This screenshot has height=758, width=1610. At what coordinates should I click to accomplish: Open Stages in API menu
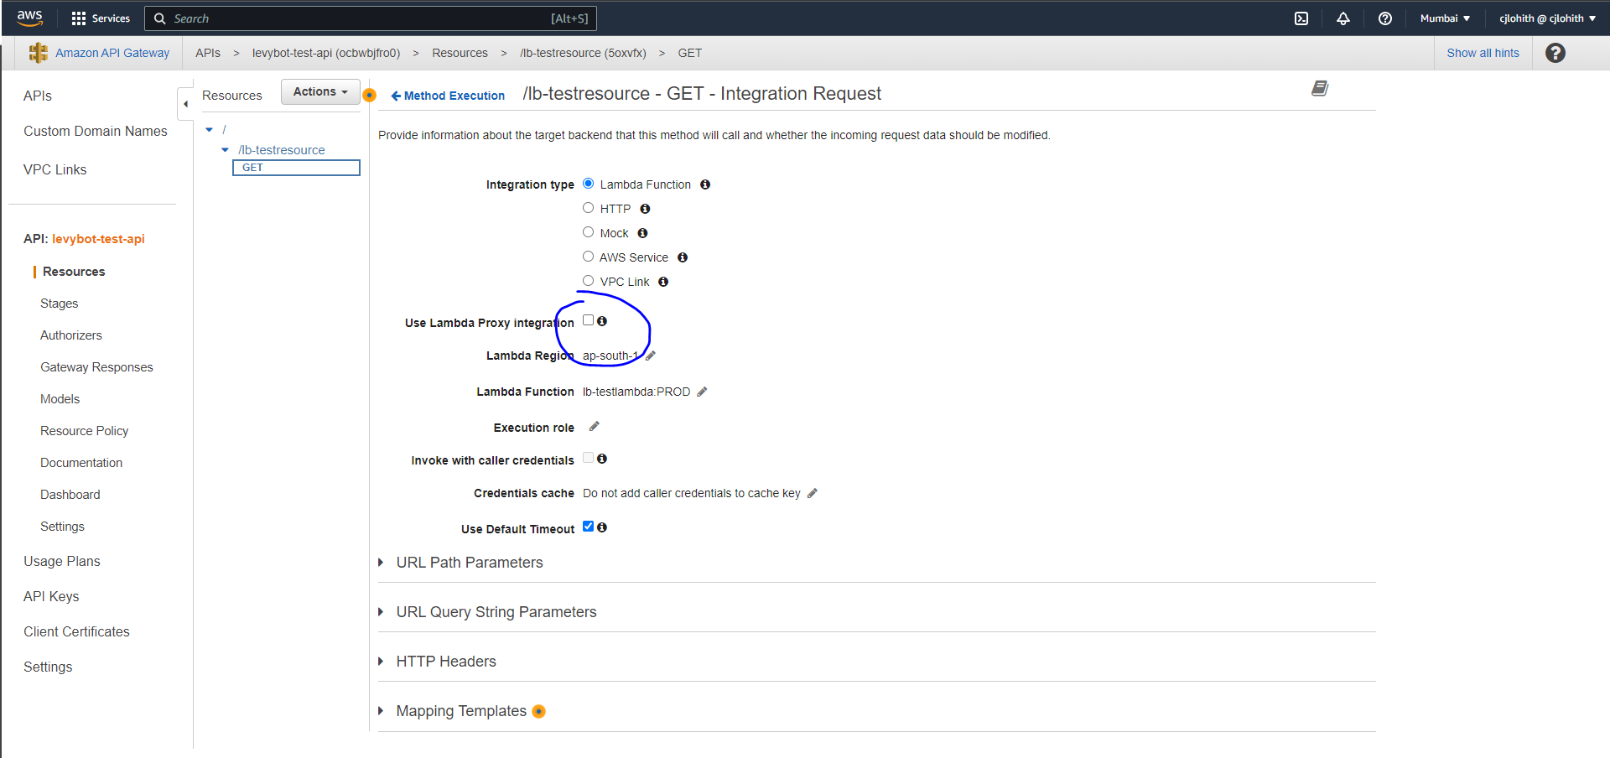pos(60,304)
